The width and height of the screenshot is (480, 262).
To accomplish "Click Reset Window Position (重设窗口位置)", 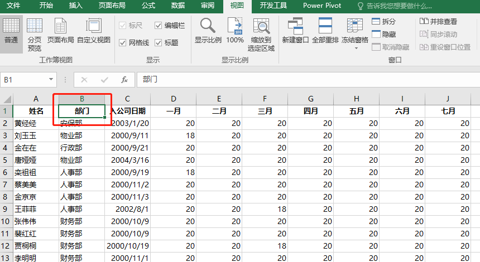I will click(x=445, y=47).
